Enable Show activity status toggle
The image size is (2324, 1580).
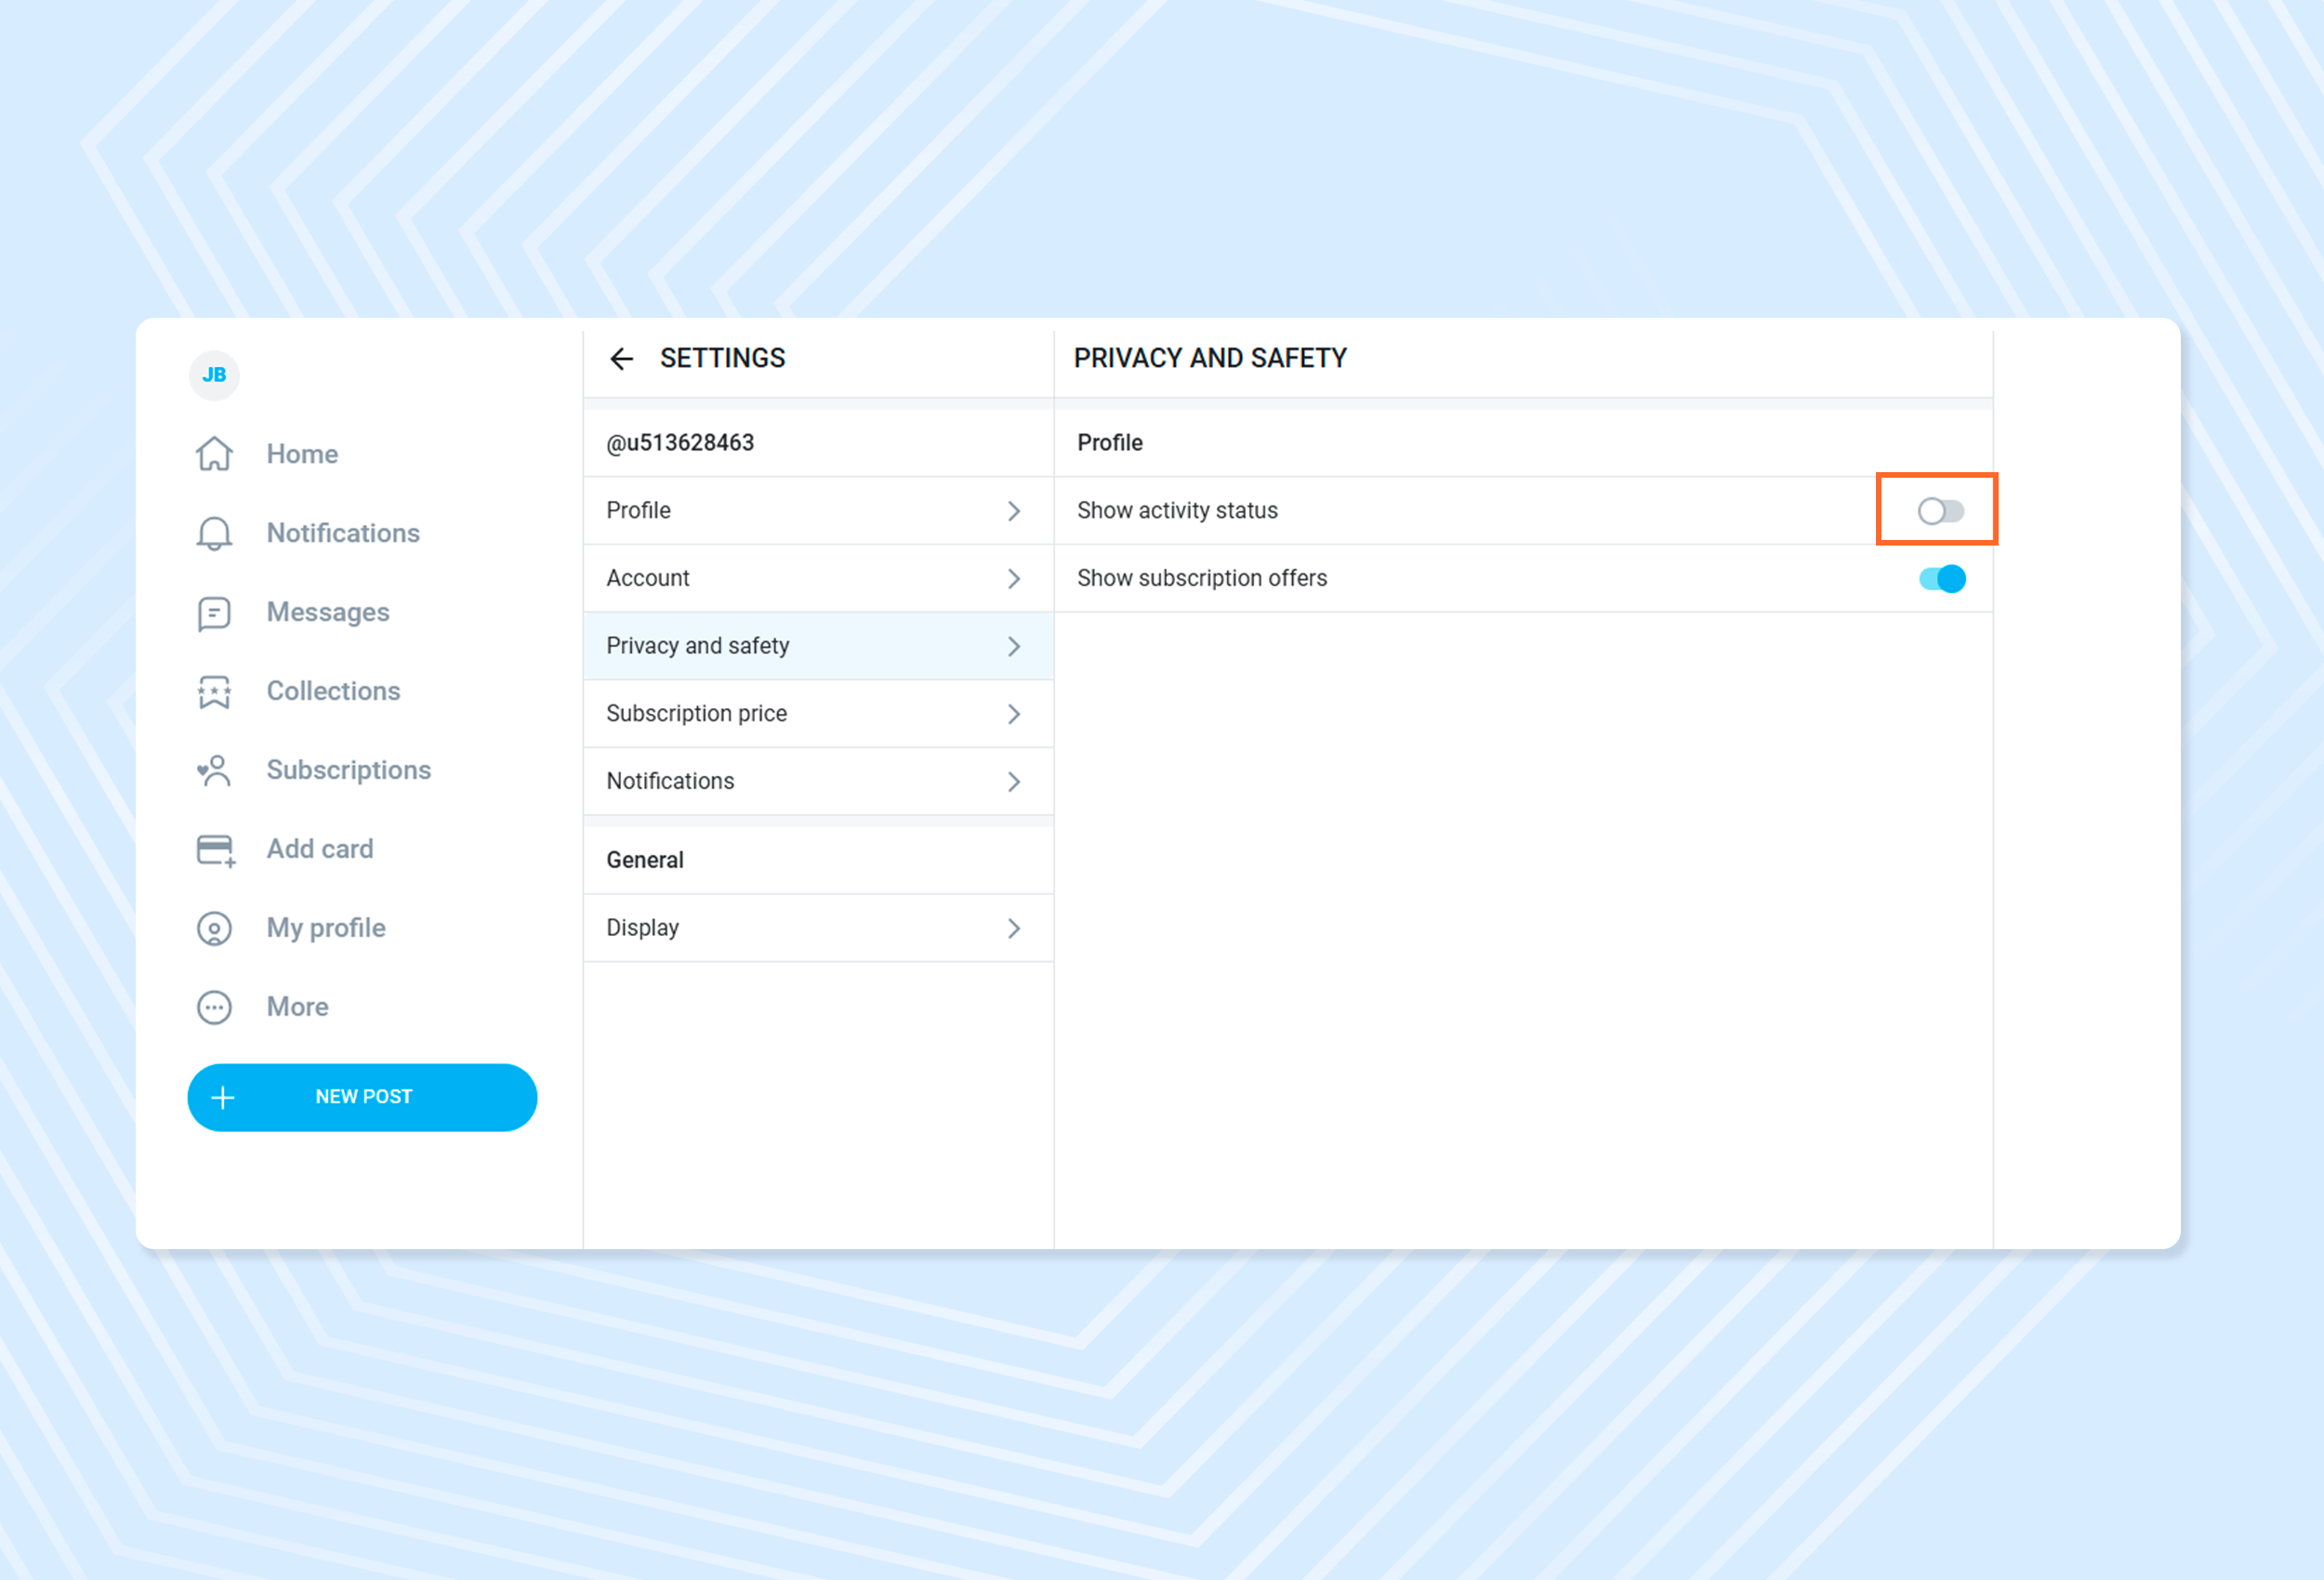(1940, 511)
